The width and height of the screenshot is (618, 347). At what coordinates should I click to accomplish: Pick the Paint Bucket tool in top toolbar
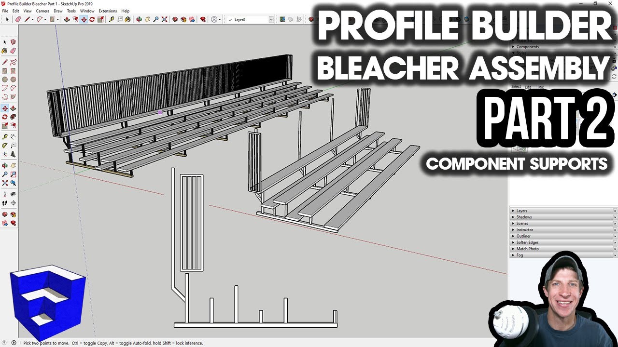(128, 20)
